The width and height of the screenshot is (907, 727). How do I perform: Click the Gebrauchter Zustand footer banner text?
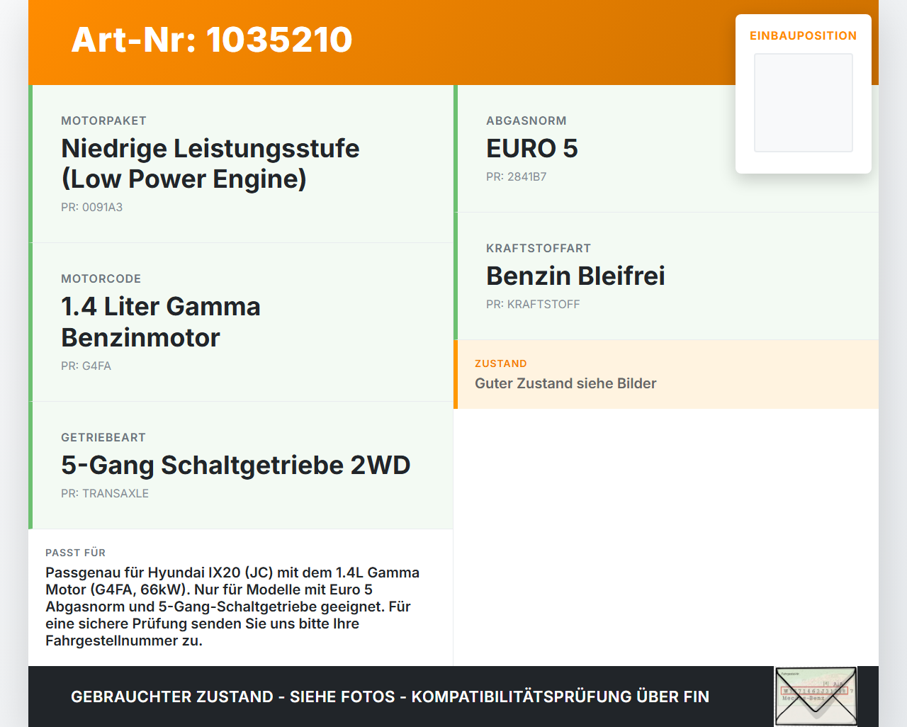pyautogui.click(x=390, y=697)
